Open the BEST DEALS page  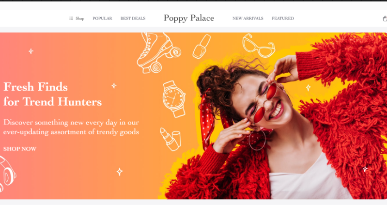pyautogui.click(x=133, y=18)
